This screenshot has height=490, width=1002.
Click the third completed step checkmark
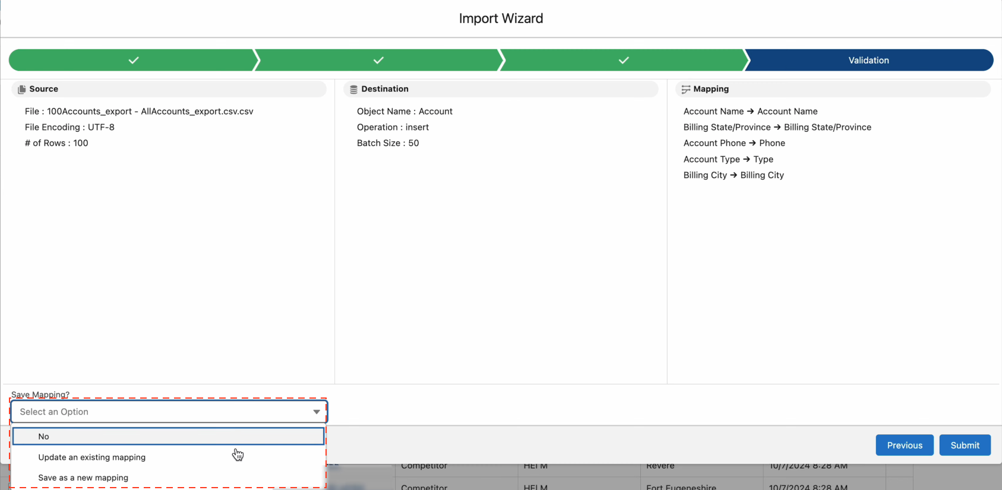click(x=624, y=61)
